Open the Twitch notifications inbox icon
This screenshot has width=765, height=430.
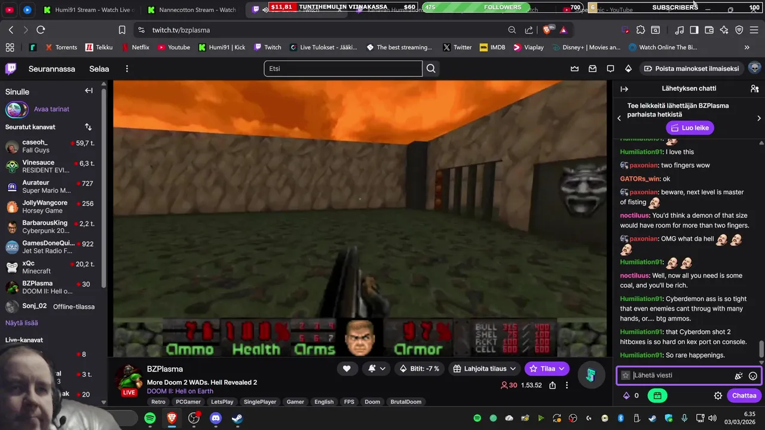592,69
